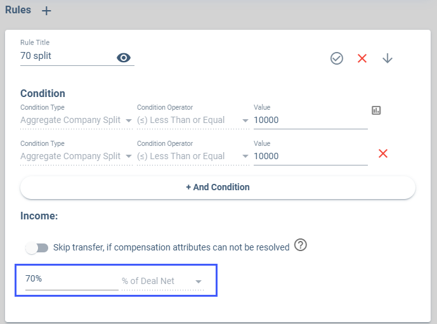437x324 pixels.
Task: Open chart icon beside first Value field
Action: tap(376, 110)
